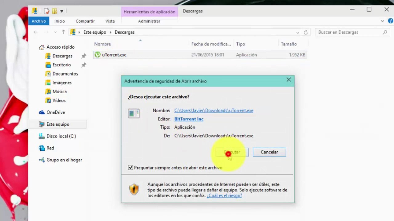Open Red in the navigation pane
Image resolution: width=394 pixels, height=221 pixels.
pyautogui.click(x=50, y=148)
